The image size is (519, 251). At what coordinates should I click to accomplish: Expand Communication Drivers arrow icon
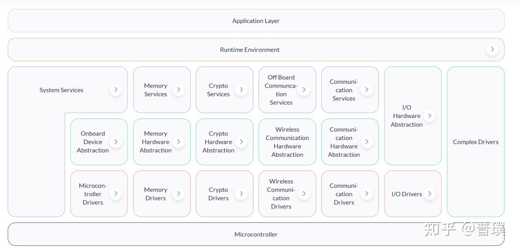click(367, 193)
